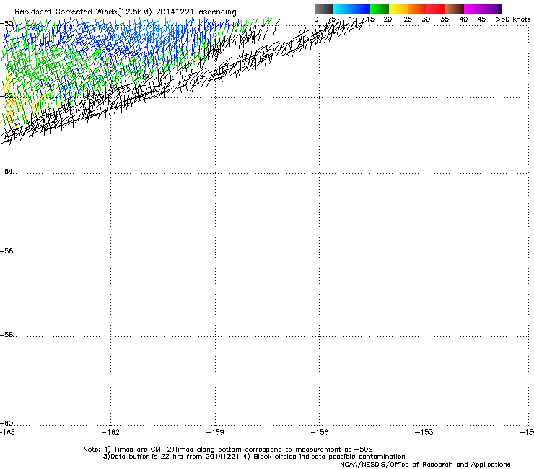Click the '-159' longitude axis label
534x469 pixels.
(x=215, y=432)
